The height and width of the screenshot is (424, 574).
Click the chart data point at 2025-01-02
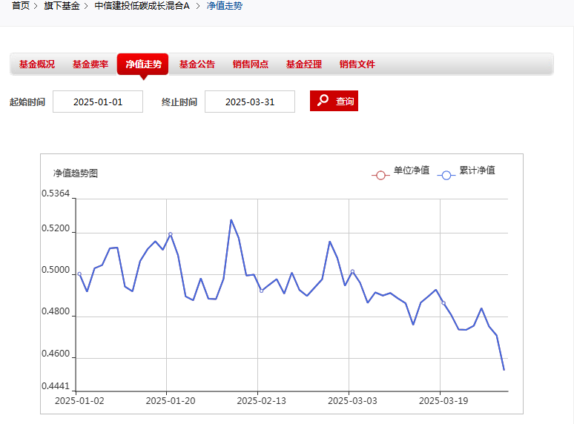coord(79,274)
